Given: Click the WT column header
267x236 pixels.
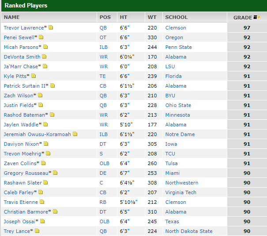Looking at the screenshot, I should click(152, 18).
